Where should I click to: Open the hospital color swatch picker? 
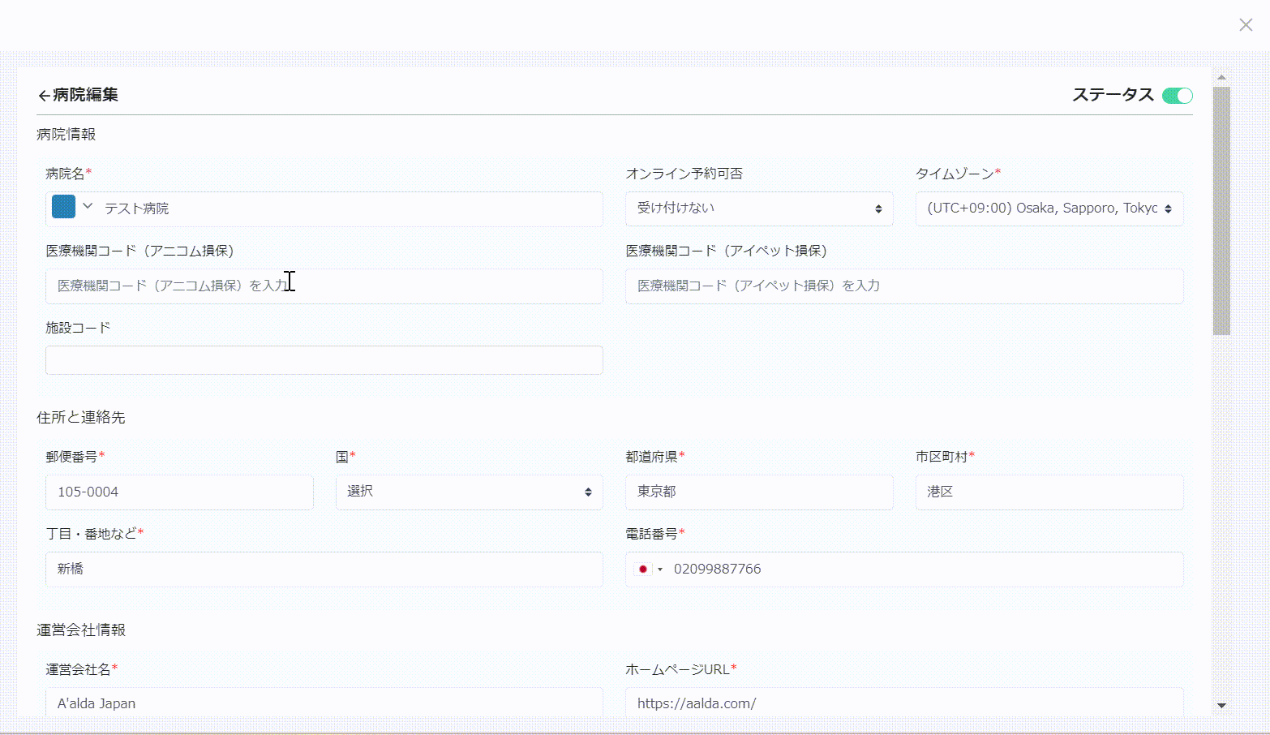(63, 207)
